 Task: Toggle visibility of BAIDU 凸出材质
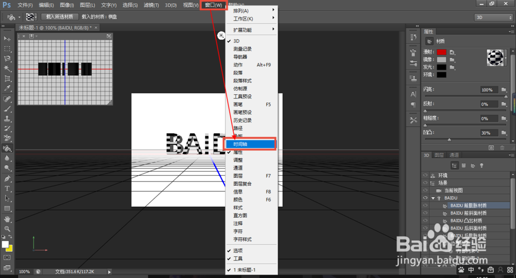425,221
